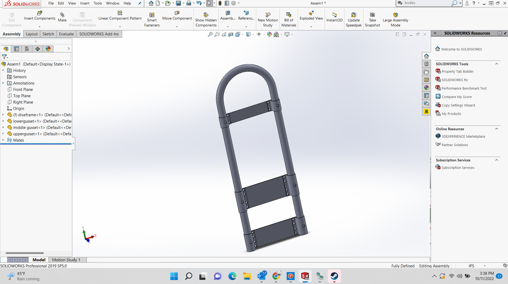The height and width of the screenshot is (284, 508).
Task: Click Zoom to Area in view toolbar
Action: point(217,34)
